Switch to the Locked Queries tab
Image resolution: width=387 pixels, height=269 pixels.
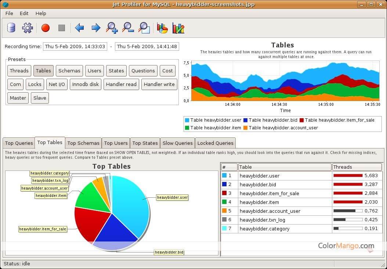215,143
